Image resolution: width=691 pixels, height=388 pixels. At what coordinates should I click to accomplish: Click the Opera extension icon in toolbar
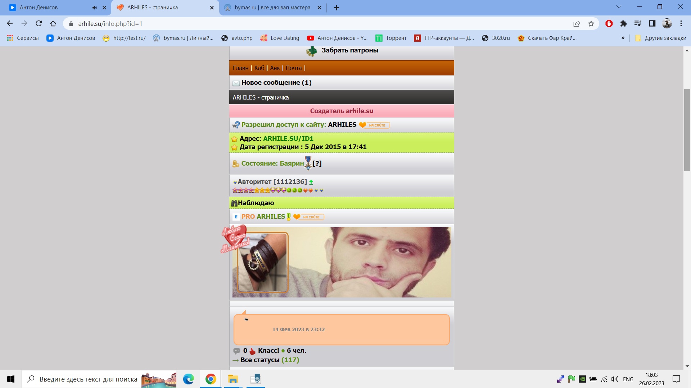click(x=609, y=24)
